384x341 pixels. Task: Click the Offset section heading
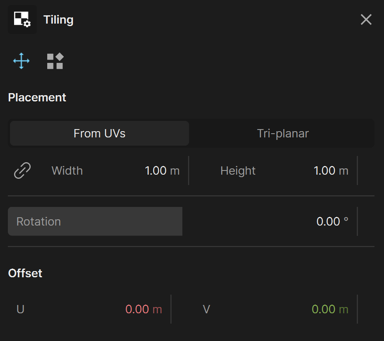click(x=25, y=273)
